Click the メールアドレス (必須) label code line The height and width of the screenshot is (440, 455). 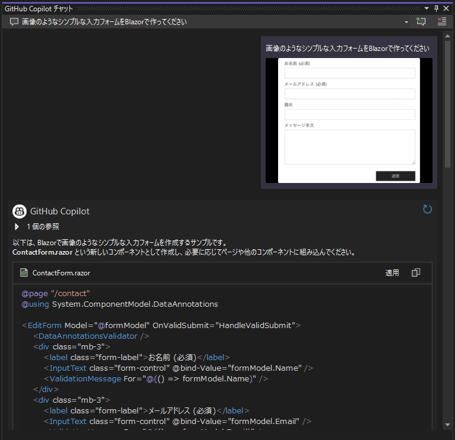pos(146,410)
